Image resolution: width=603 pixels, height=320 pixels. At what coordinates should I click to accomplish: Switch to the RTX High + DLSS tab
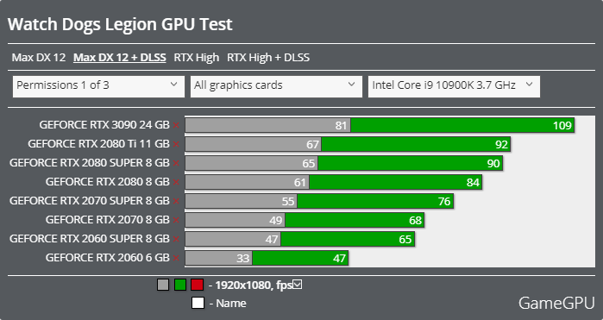(268, 58)
